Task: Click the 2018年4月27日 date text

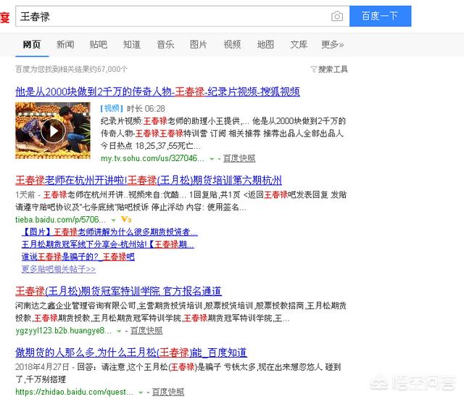Action: [x=42, y=367]
